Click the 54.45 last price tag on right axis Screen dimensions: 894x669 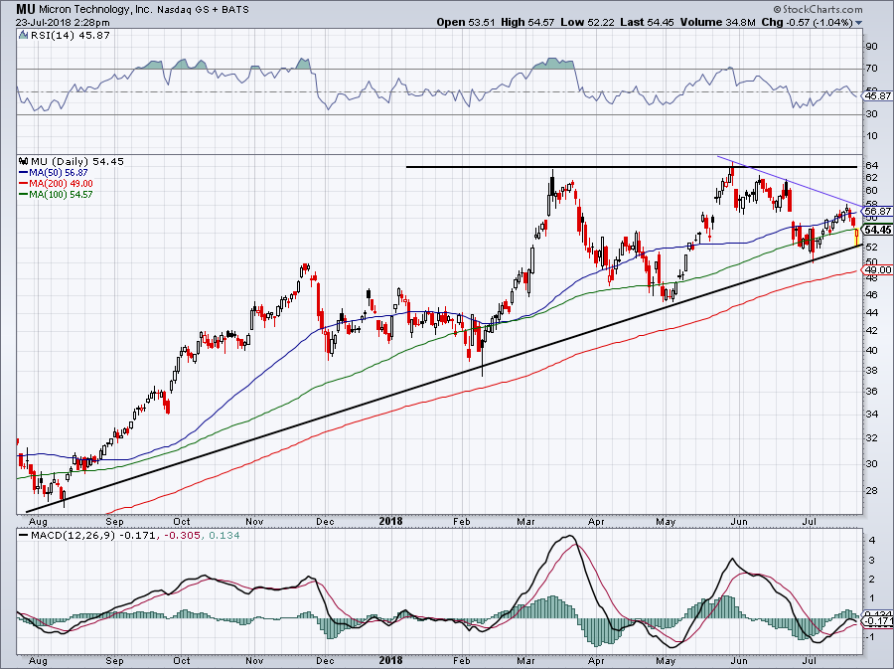878,230
